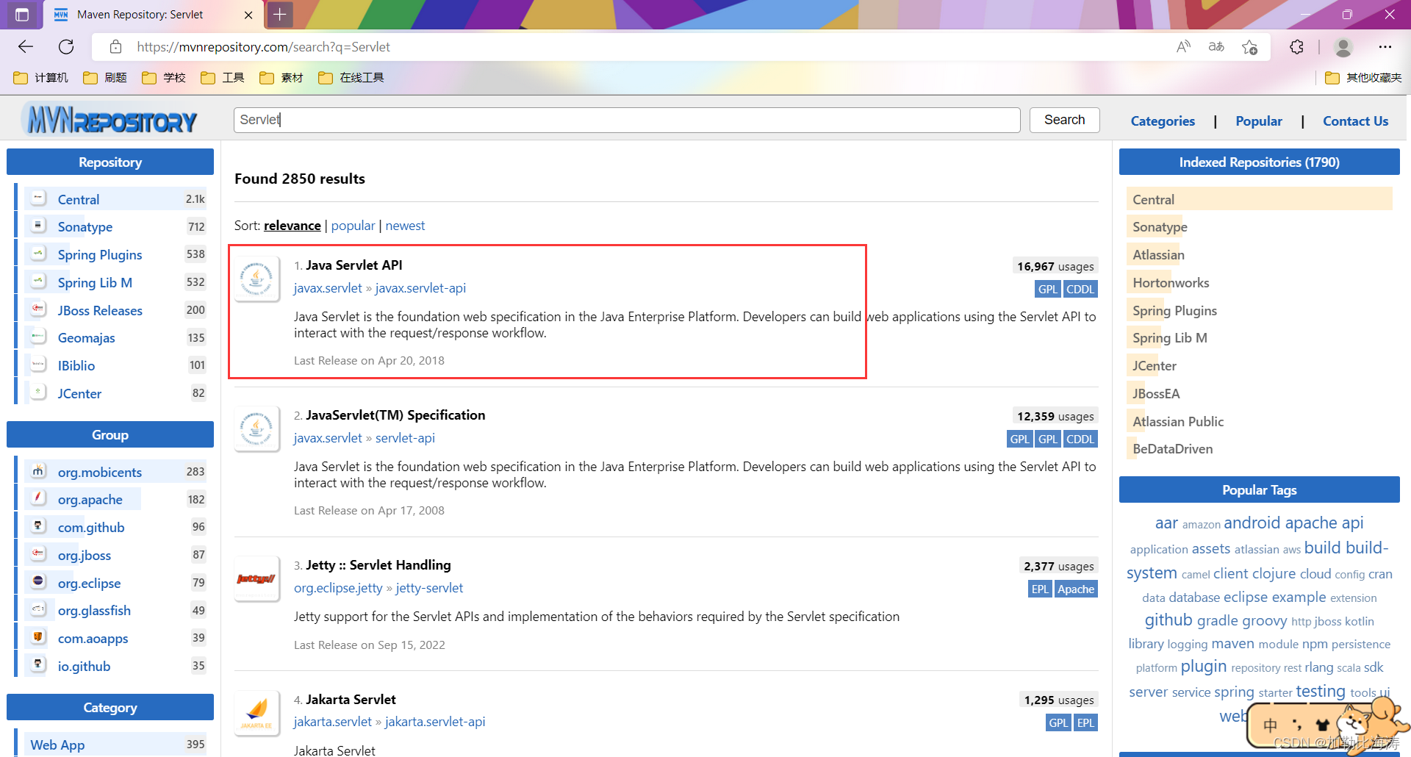Open the read aloud icon

click(x=1183, y=47)
